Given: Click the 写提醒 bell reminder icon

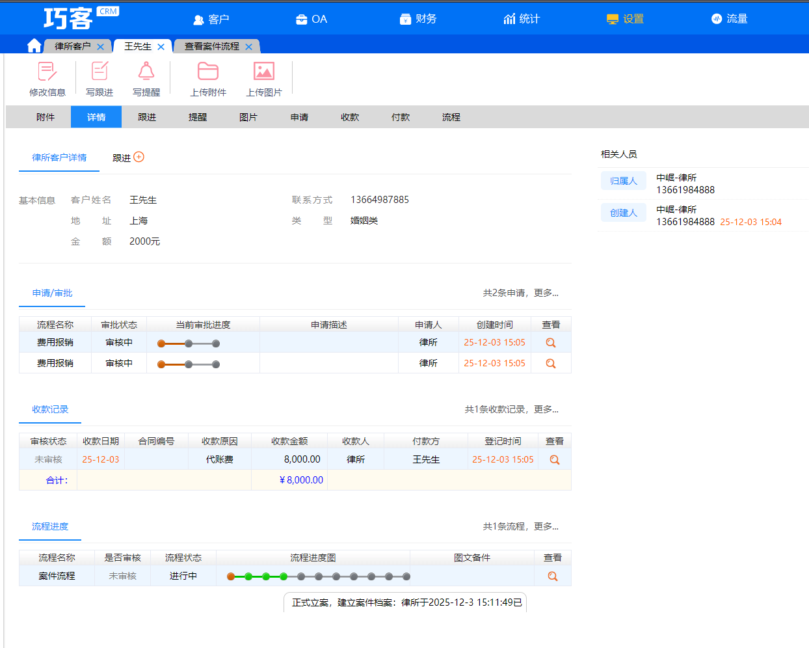Looking at the screenshot, I should tap(146, 72).
